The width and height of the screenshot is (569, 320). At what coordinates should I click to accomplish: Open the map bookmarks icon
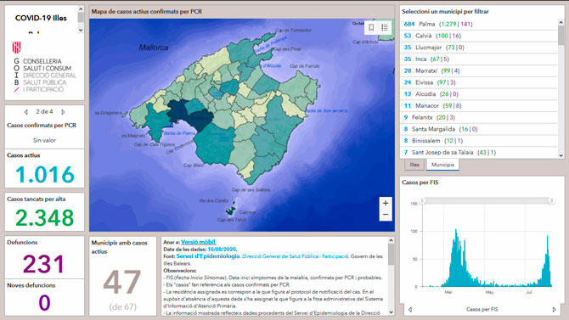click(x=371, y=27)
